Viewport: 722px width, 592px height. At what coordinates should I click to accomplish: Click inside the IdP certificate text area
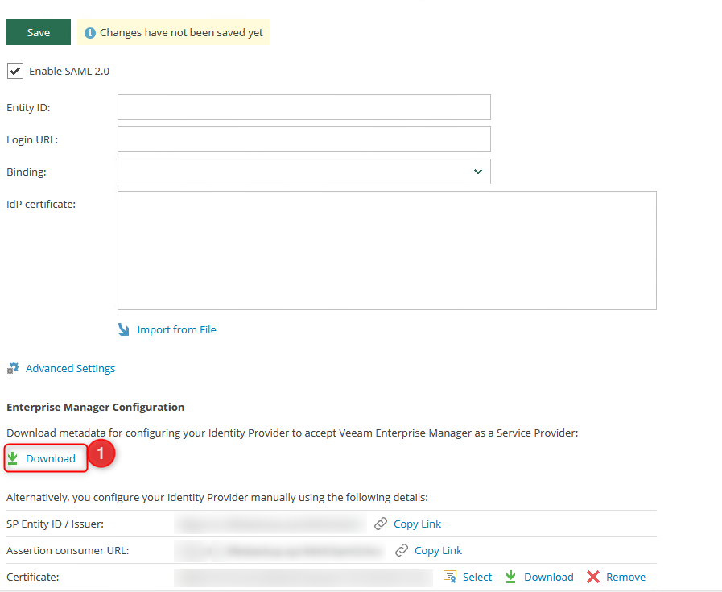[x=386, y=250]
